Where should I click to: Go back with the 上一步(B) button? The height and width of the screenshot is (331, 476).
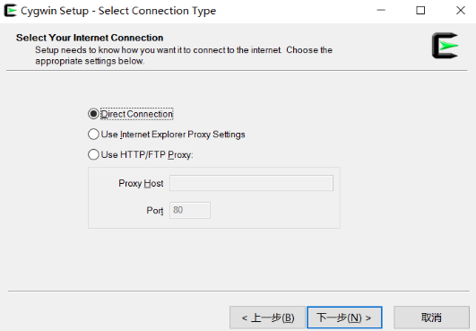tap(267, 318)
